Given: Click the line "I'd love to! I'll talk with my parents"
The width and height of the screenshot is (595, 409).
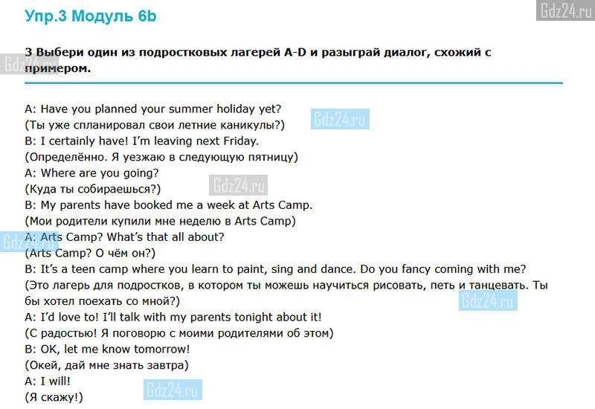Looking at the screenshot, I should point(173,318).
